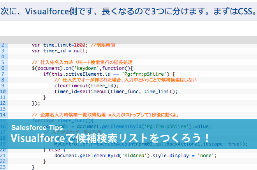Click the Salesforce Tips banner label

(x=37, y=128)
